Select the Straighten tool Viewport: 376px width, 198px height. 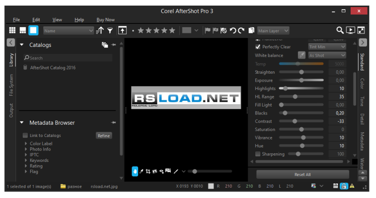pyautogui.click(x=155, y=171)
